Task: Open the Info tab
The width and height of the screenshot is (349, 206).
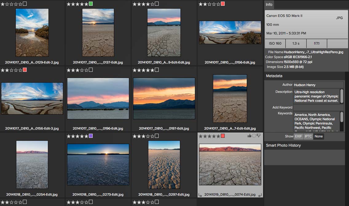Action: click(x=269, y=5)
